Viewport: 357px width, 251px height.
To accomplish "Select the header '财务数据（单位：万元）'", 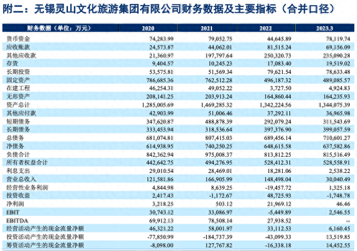I will tap(60, 28).
